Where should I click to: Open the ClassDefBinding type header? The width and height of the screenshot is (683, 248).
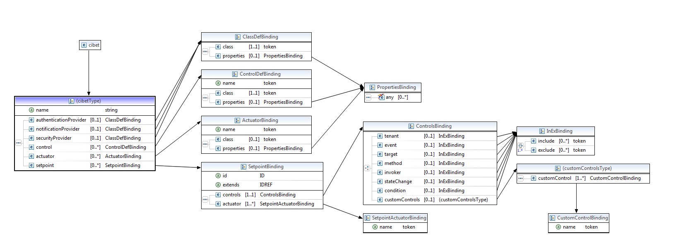260,37
